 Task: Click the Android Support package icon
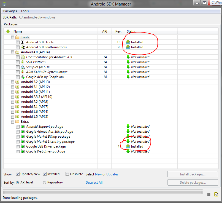[x=23, y=127]
